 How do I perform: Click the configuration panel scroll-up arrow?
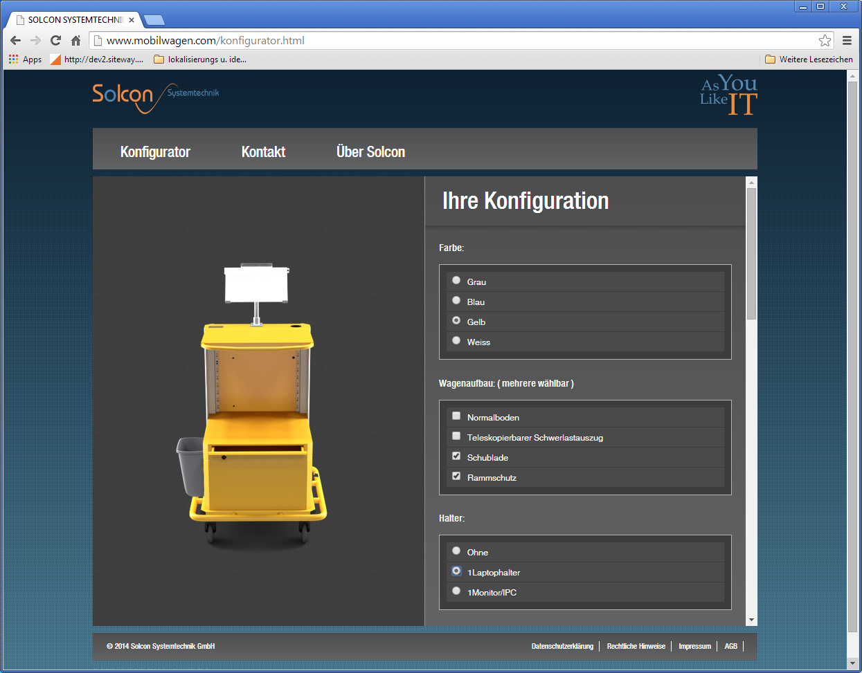pos(752,182)
